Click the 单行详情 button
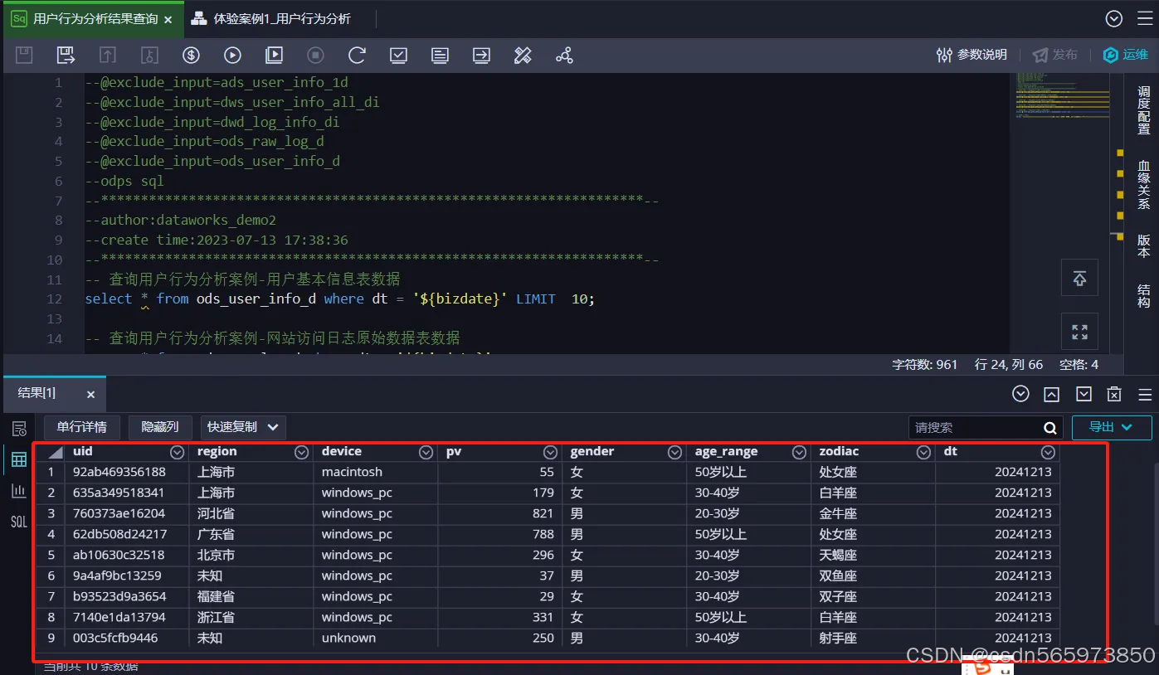Viewport: 1159px width, 675px height. (81, 427)
